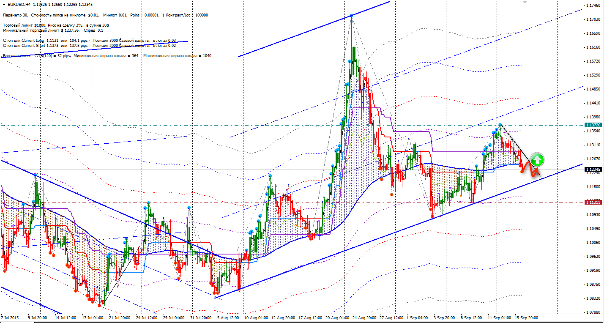Click the red dot at the early-September low
Image resolution: width=604 pixels, height=323 pixels.
(x=432, y=216)
